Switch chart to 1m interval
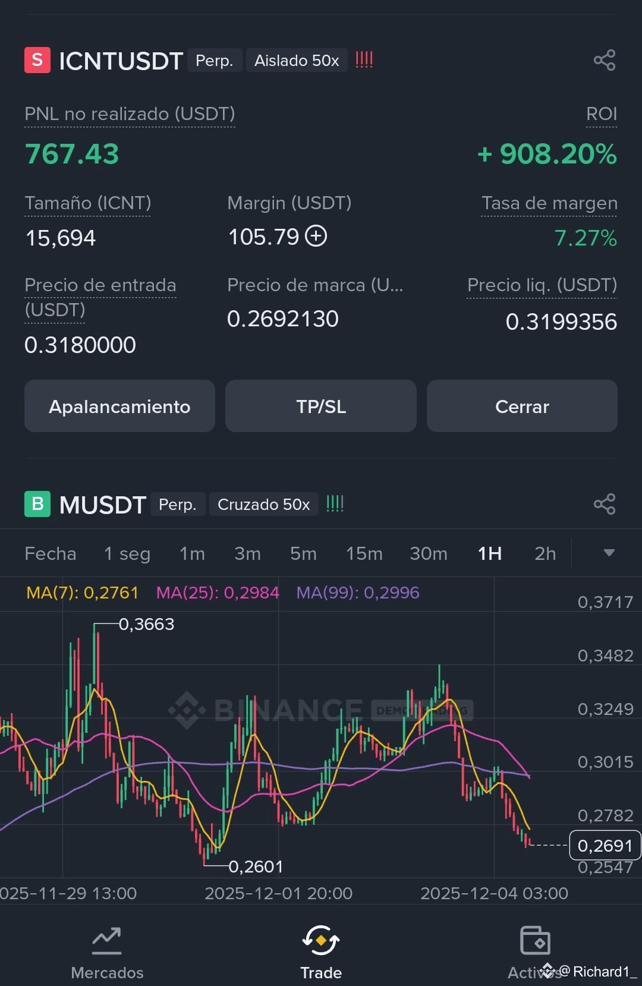 pos(192,553)
